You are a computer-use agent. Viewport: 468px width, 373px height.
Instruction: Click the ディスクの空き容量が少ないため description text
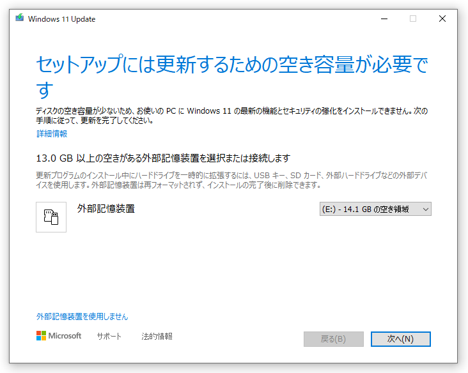(x=232, y=116)
